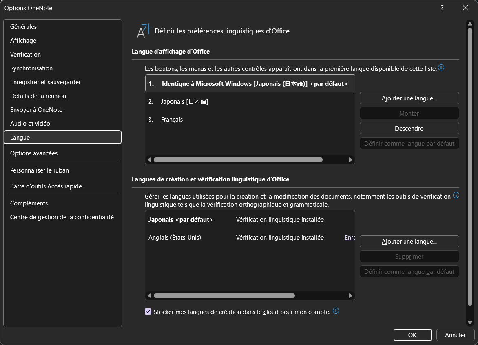
Task: Click the Annuler button
Action: point(455,335)
